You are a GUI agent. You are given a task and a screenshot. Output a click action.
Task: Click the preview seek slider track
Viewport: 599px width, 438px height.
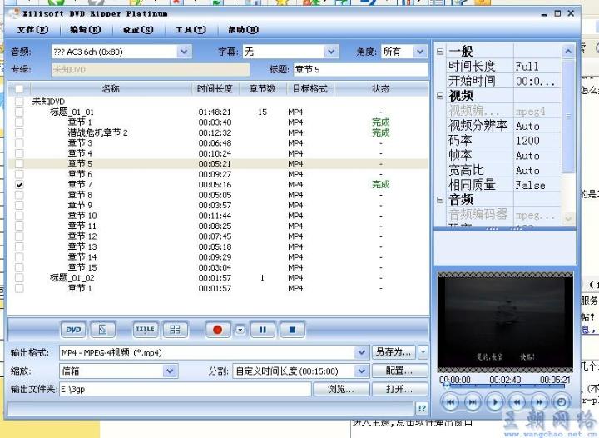pos(504,386)
